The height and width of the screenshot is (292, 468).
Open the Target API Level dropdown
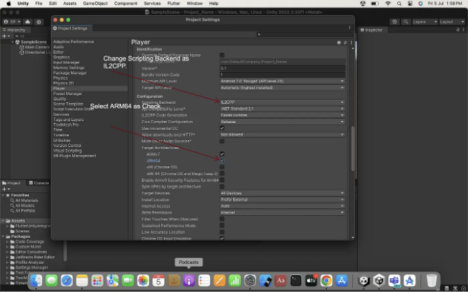pyautogui.click(x=282, y=88)
